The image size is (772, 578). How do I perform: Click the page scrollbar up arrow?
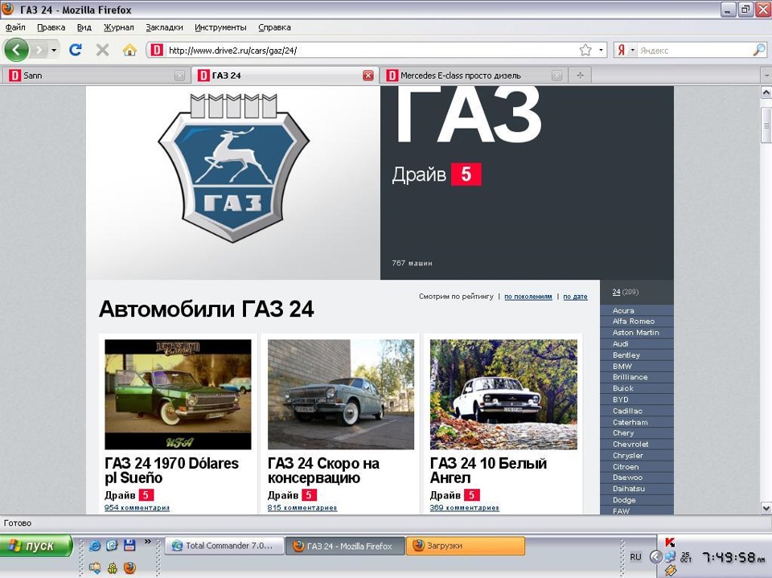point(766,92)
